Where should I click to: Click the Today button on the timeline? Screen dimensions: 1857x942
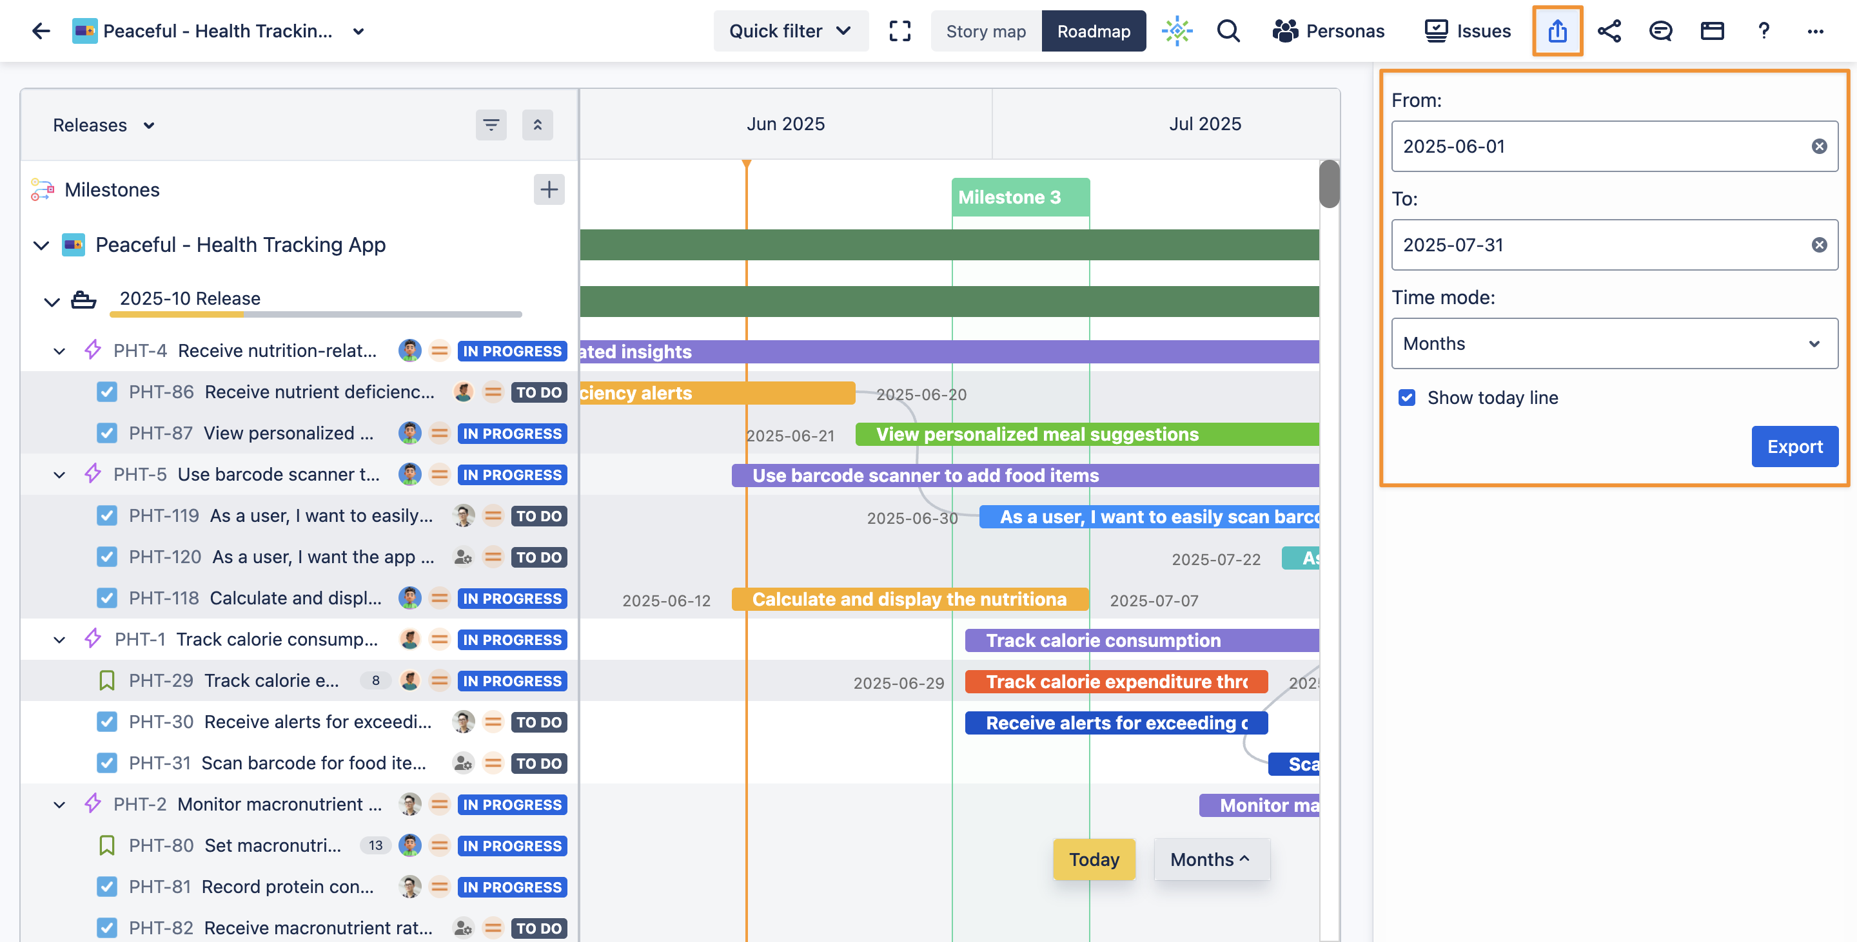pyautogui.click(x=1093, y=858)
